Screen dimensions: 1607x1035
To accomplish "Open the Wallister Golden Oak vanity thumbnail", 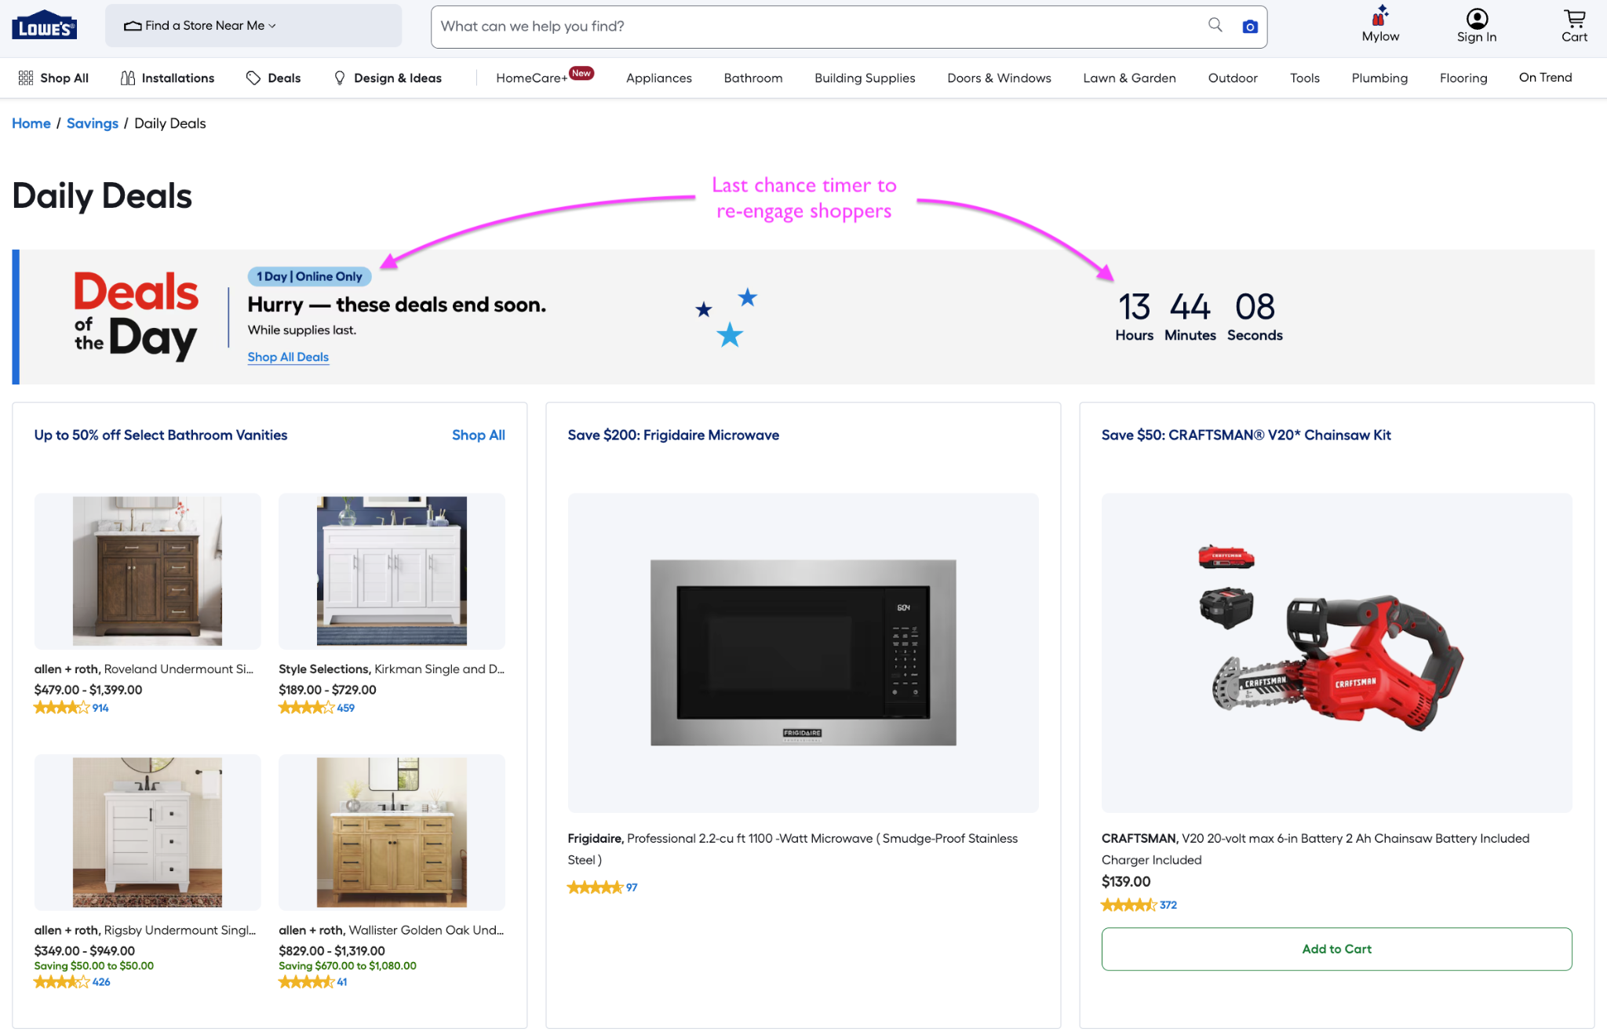I will coord(392,832).
